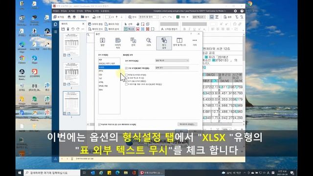Image resolution: width=313 pixels, height=176 pixels.
Task: Click the help question mark on the options dialog
Action: [x=191, y=34]
